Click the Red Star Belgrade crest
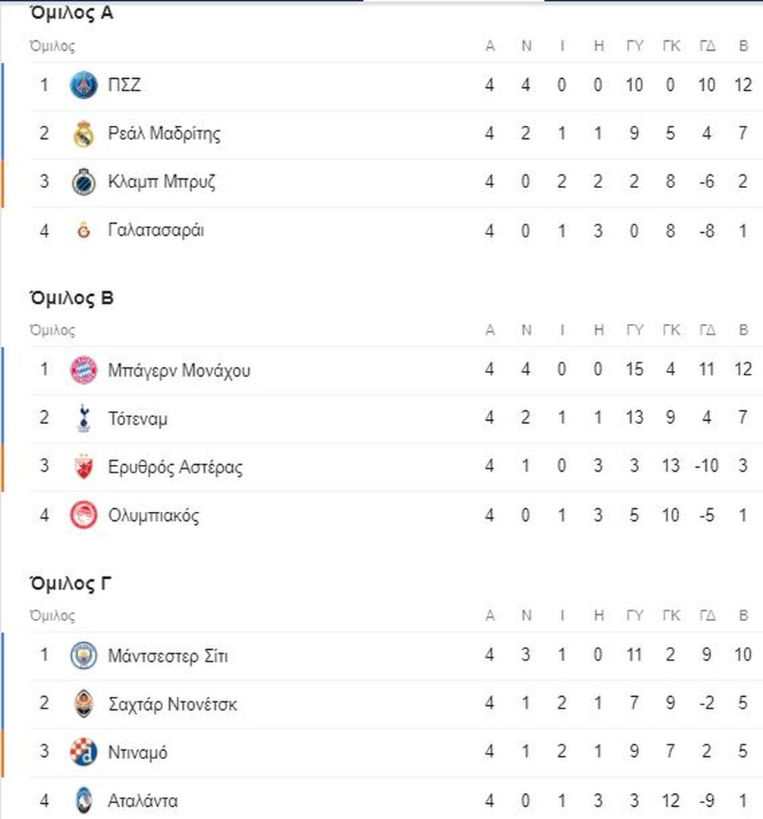 click(83, 466)
